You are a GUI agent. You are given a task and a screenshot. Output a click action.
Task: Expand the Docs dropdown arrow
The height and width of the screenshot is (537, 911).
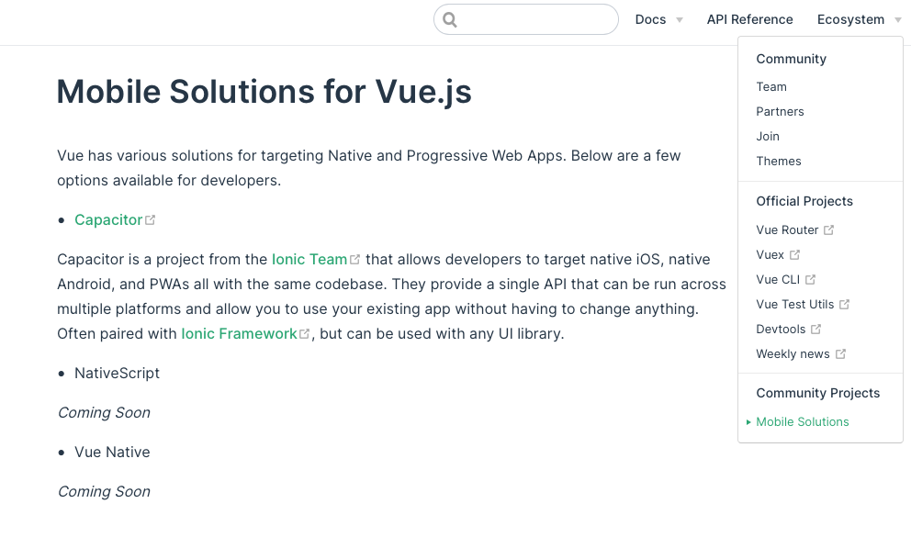[x=680, y=20]
